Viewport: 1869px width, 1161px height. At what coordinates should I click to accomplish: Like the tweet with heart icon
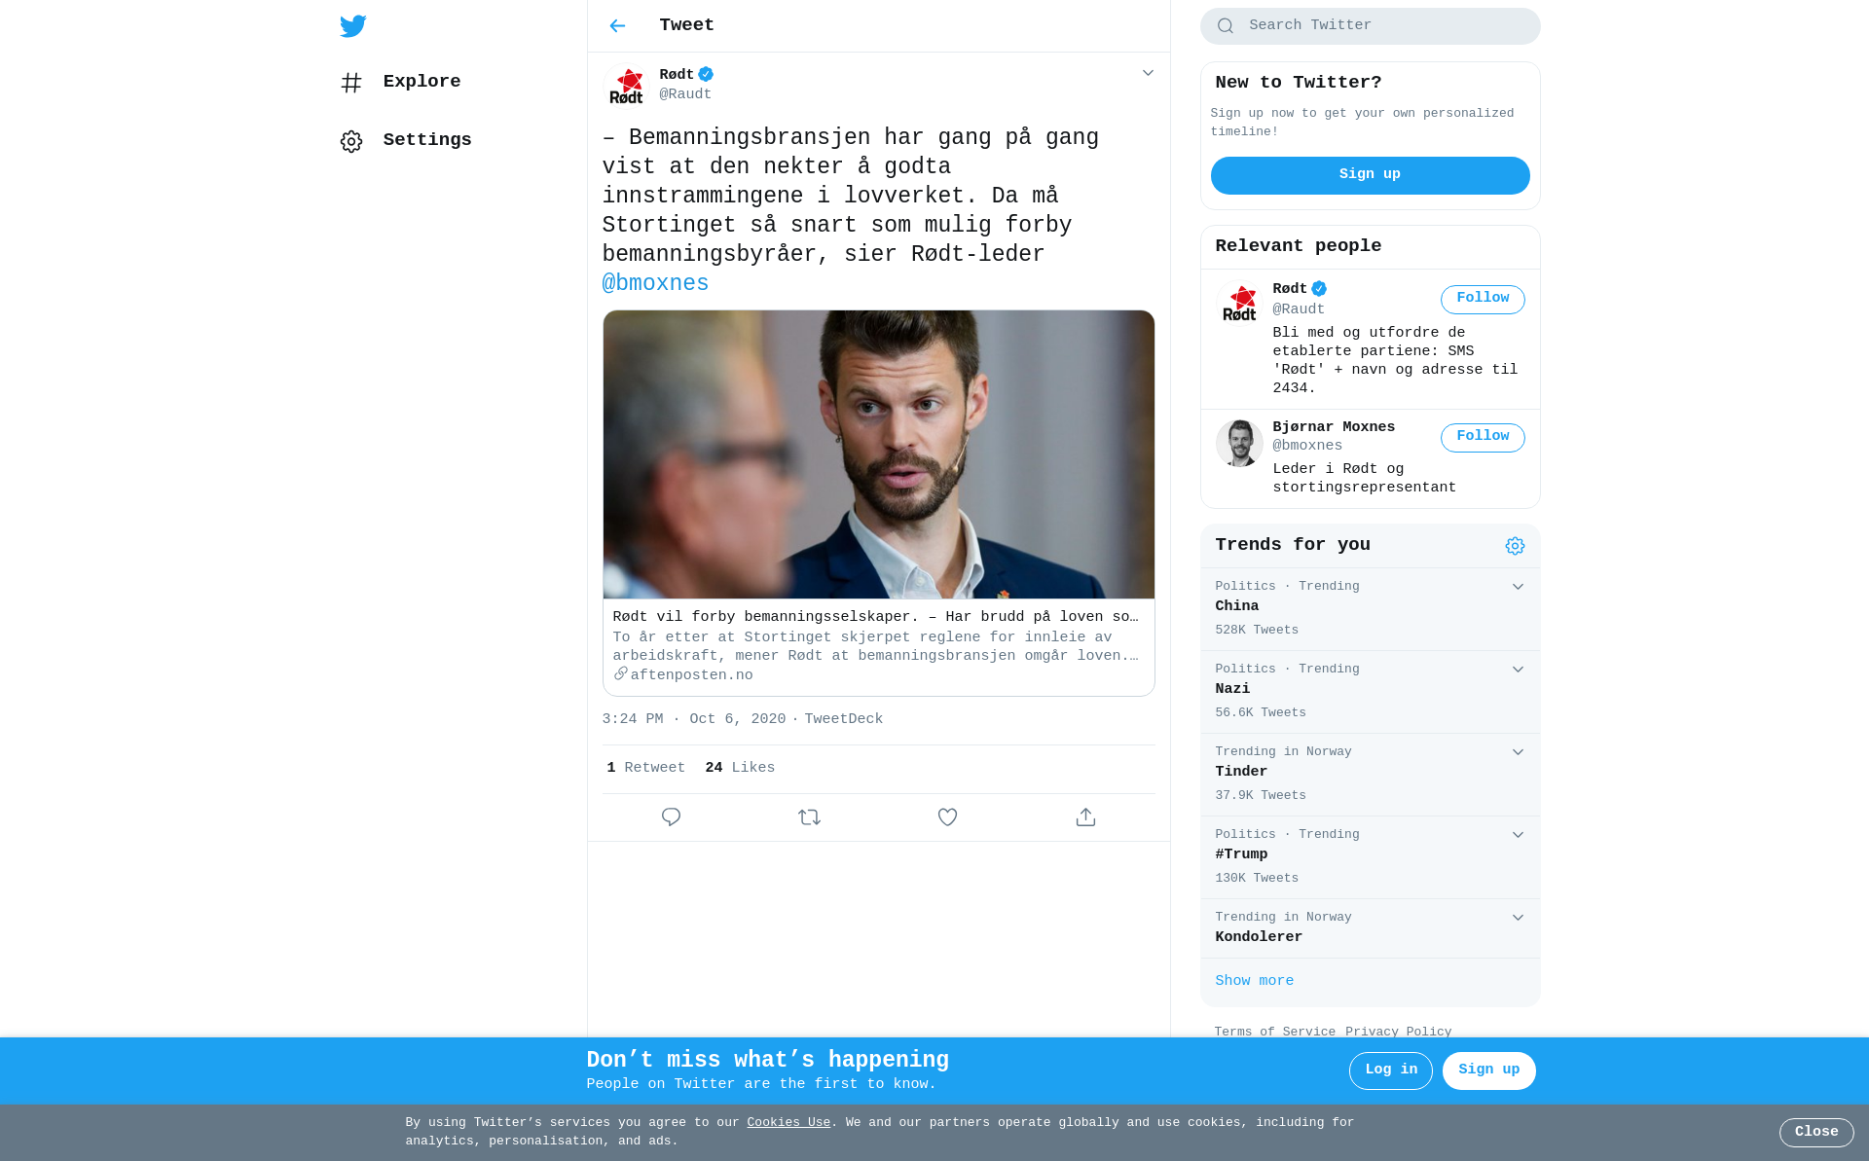(947, 817)
